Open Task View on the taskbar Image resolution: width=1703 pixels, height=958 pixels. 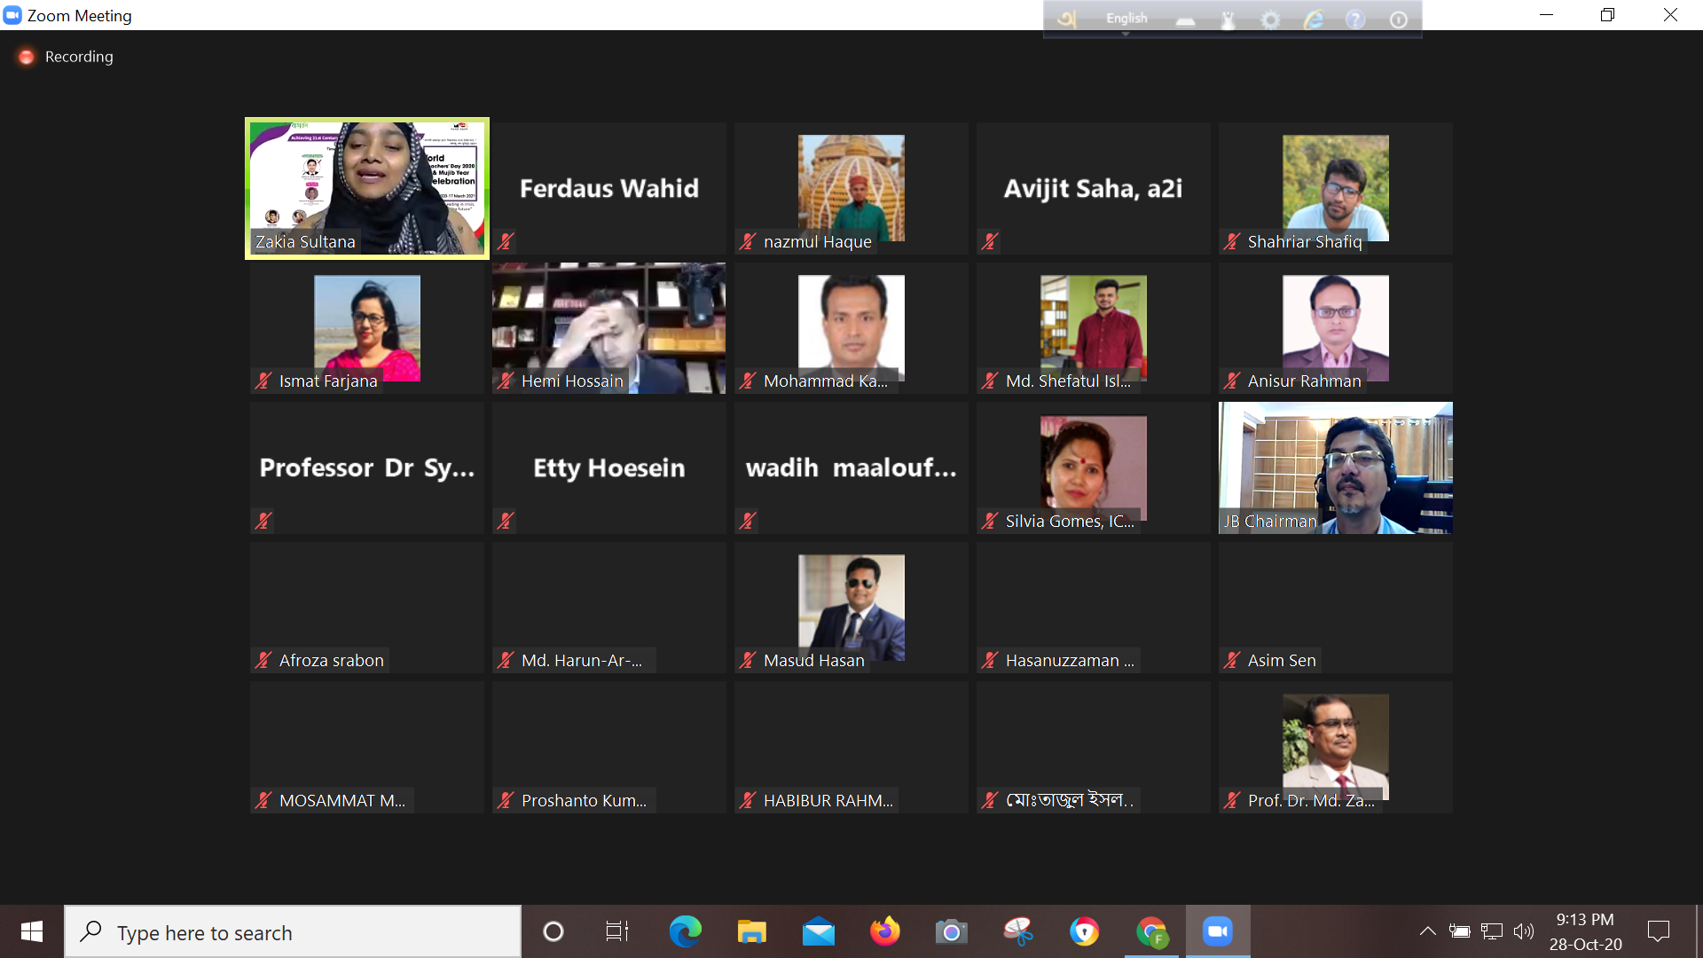click(x=617, y=931)
